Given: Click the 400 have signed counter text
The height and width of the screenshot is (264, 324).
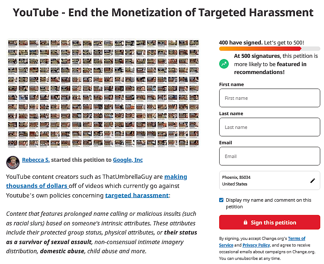Looking at the screenshot, I should [x=241, y=42].
